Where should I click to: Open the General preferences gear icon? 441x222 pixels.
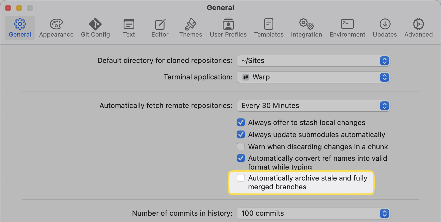tap(20, 24)
